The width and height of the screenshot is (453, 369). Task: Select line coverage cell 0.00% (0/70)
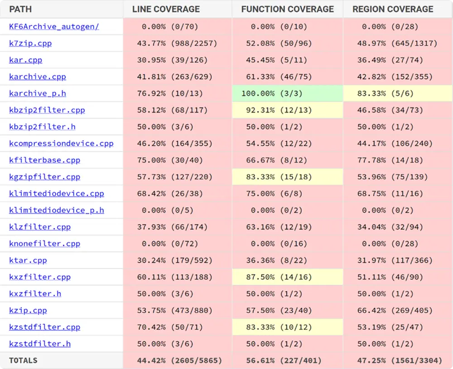177,27
